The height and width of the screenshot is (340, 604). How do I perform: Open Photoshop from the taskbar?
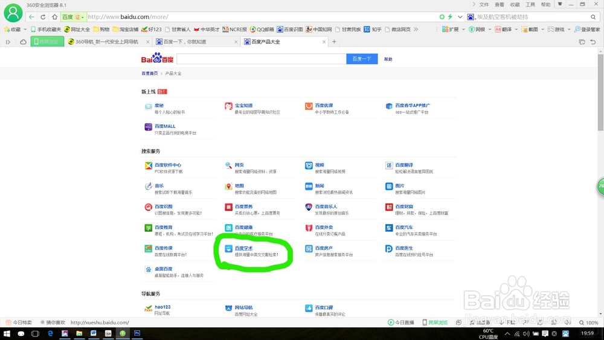[137, 333]
